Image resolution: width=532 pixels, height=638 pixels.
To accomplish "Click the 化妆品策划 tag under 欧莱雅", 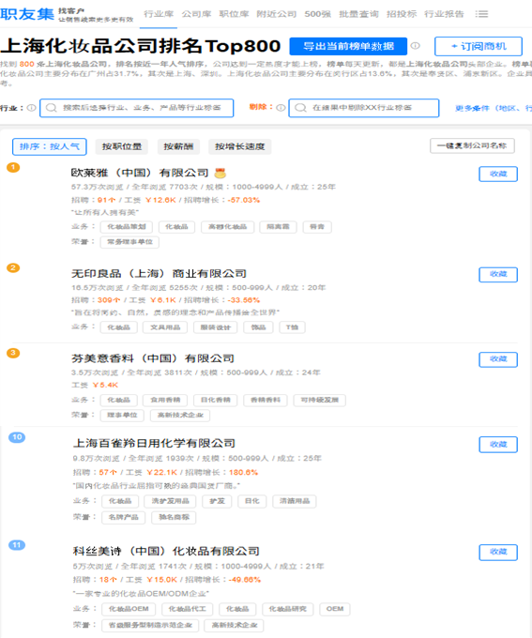I will 126,227.
